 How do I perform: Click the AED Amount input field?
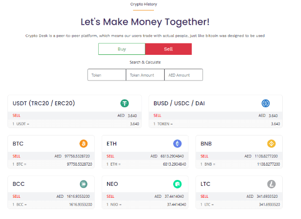pyautogui.click(x=184, y=75)
